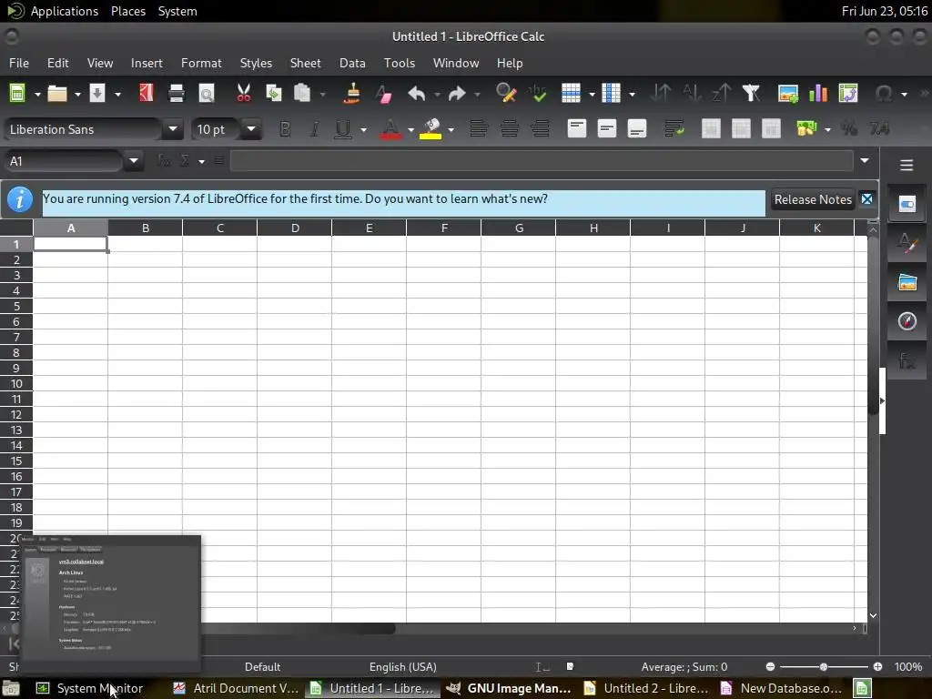The width and height of the screenshot is (932, 699).
Task: Click the Paste clipboard icon
Action: 302,94
